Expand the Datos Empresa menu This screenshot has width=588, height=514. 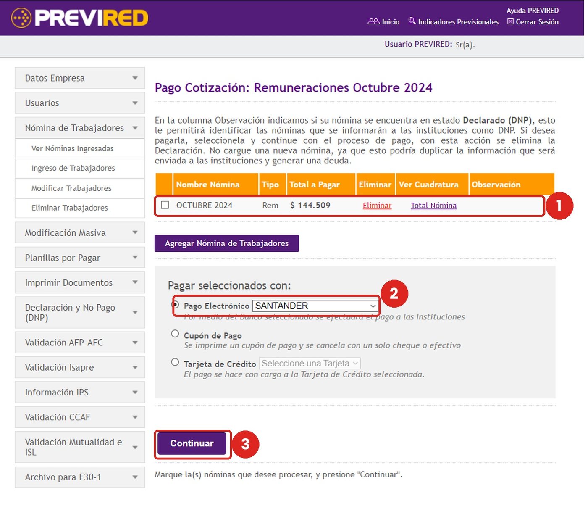click(80, 78)
